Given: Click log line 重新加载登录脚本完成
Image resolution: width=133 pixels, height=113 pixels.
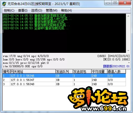Looking at the screenshot, I should click(x=36, y=16).
